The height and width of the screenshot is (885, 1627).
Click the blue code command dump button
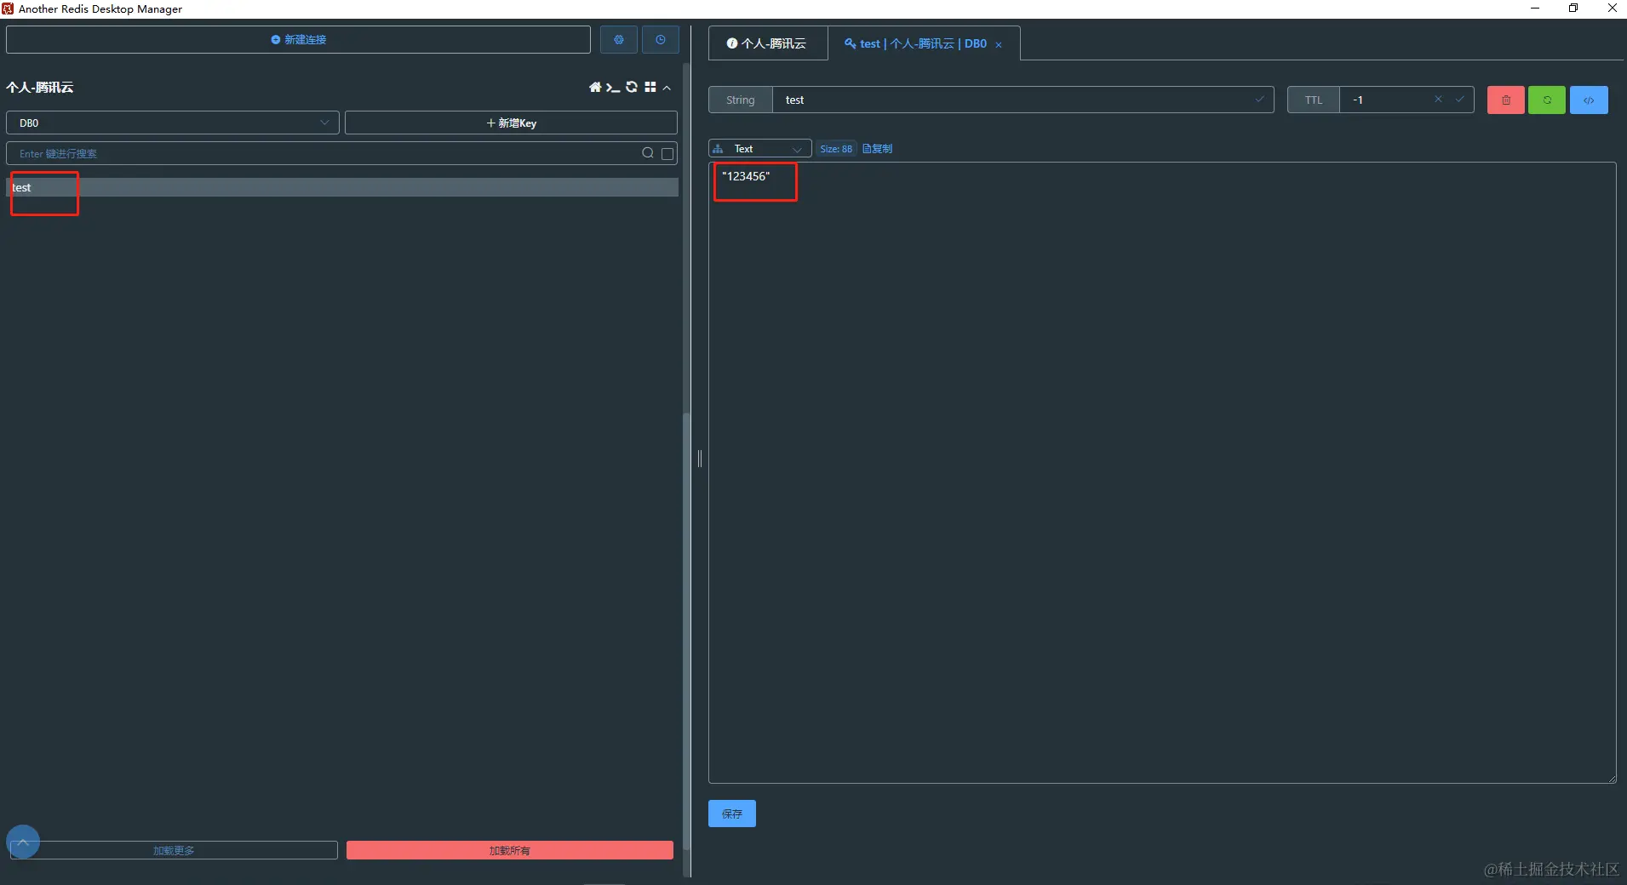tap(1589, 100)
